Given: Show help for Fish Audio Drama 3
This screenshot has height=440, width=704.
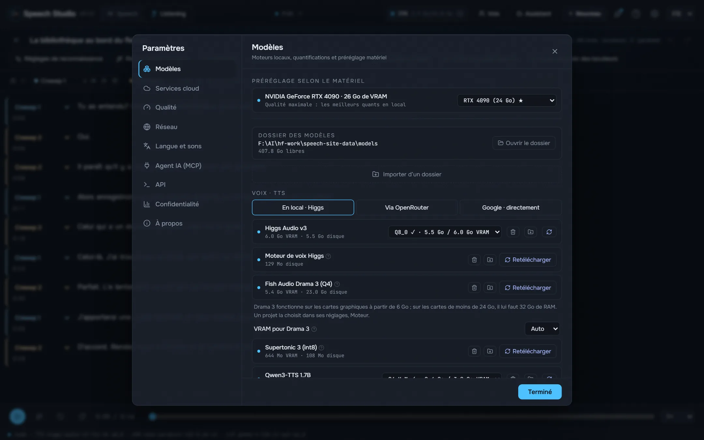Looking at the screenshot, I should (x=337, y=284).
